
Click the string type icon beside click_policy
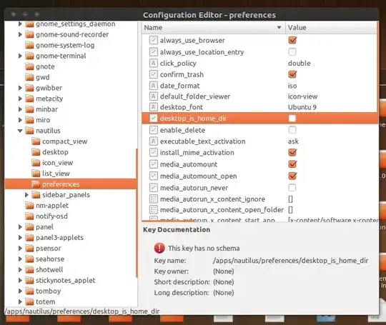click(154, 64)
